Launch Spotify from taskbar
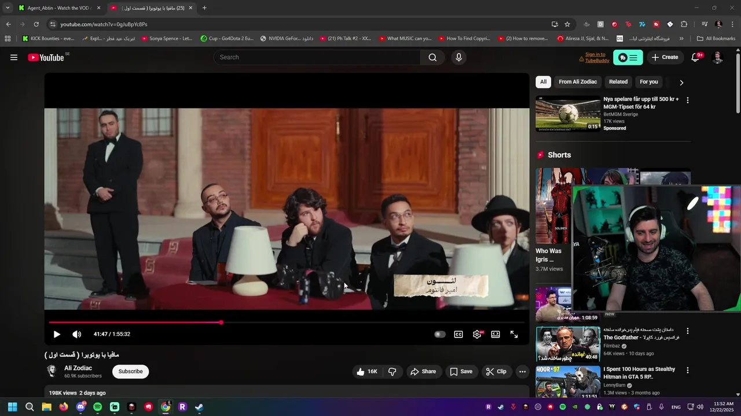This screenshot has width=741, height=416. 97,407
